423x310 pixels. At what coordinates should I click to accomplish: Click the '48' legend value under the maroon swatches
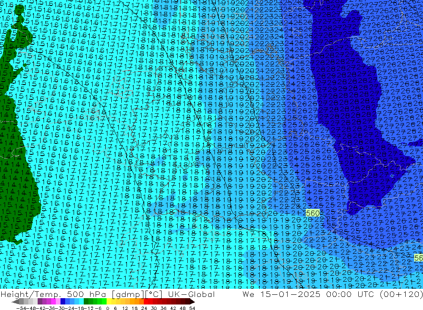tap(183, 308)
